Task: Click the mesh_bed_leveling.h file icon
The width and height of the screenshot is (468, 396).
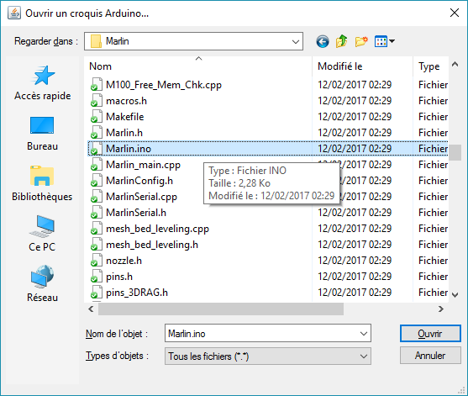Action: pos(96,245)
